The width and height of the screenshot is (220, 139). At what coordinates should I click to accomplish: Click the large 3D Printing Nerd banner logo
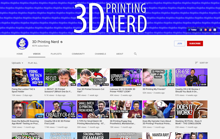click(x=110, y=18)
